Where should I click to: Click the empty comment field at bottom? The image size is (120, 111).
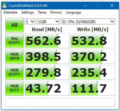click(x=60, y=102)
